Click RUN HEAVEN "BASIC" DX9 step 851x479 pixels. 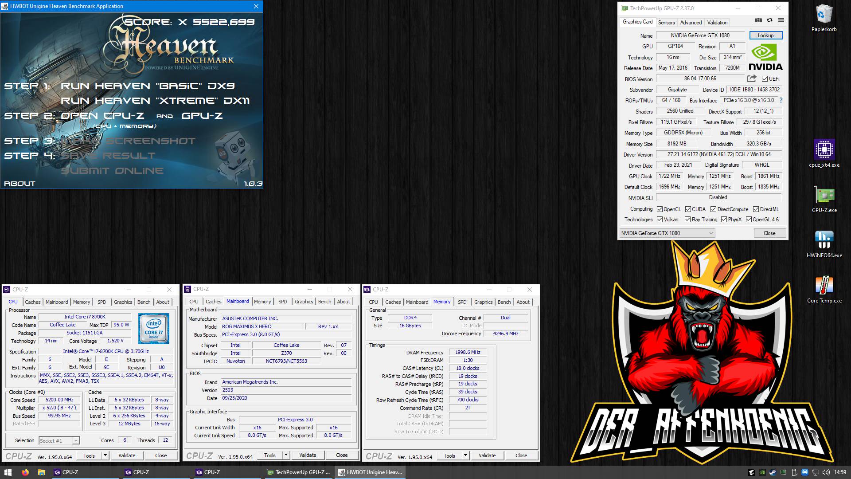tap(148, 86)
